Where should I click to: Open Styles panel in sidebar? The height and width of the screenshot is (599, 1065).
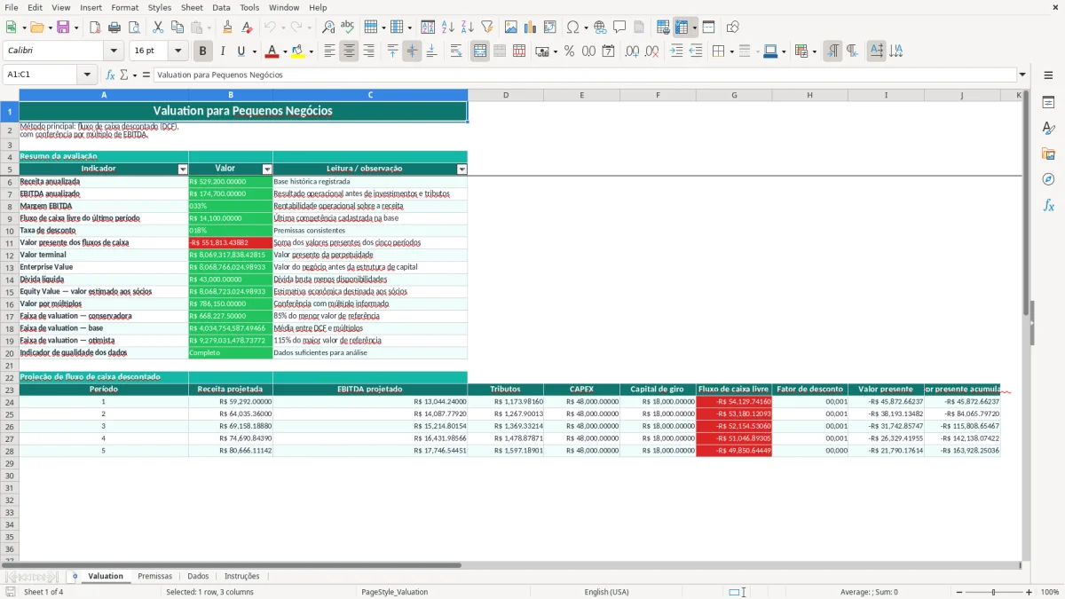1048,128
